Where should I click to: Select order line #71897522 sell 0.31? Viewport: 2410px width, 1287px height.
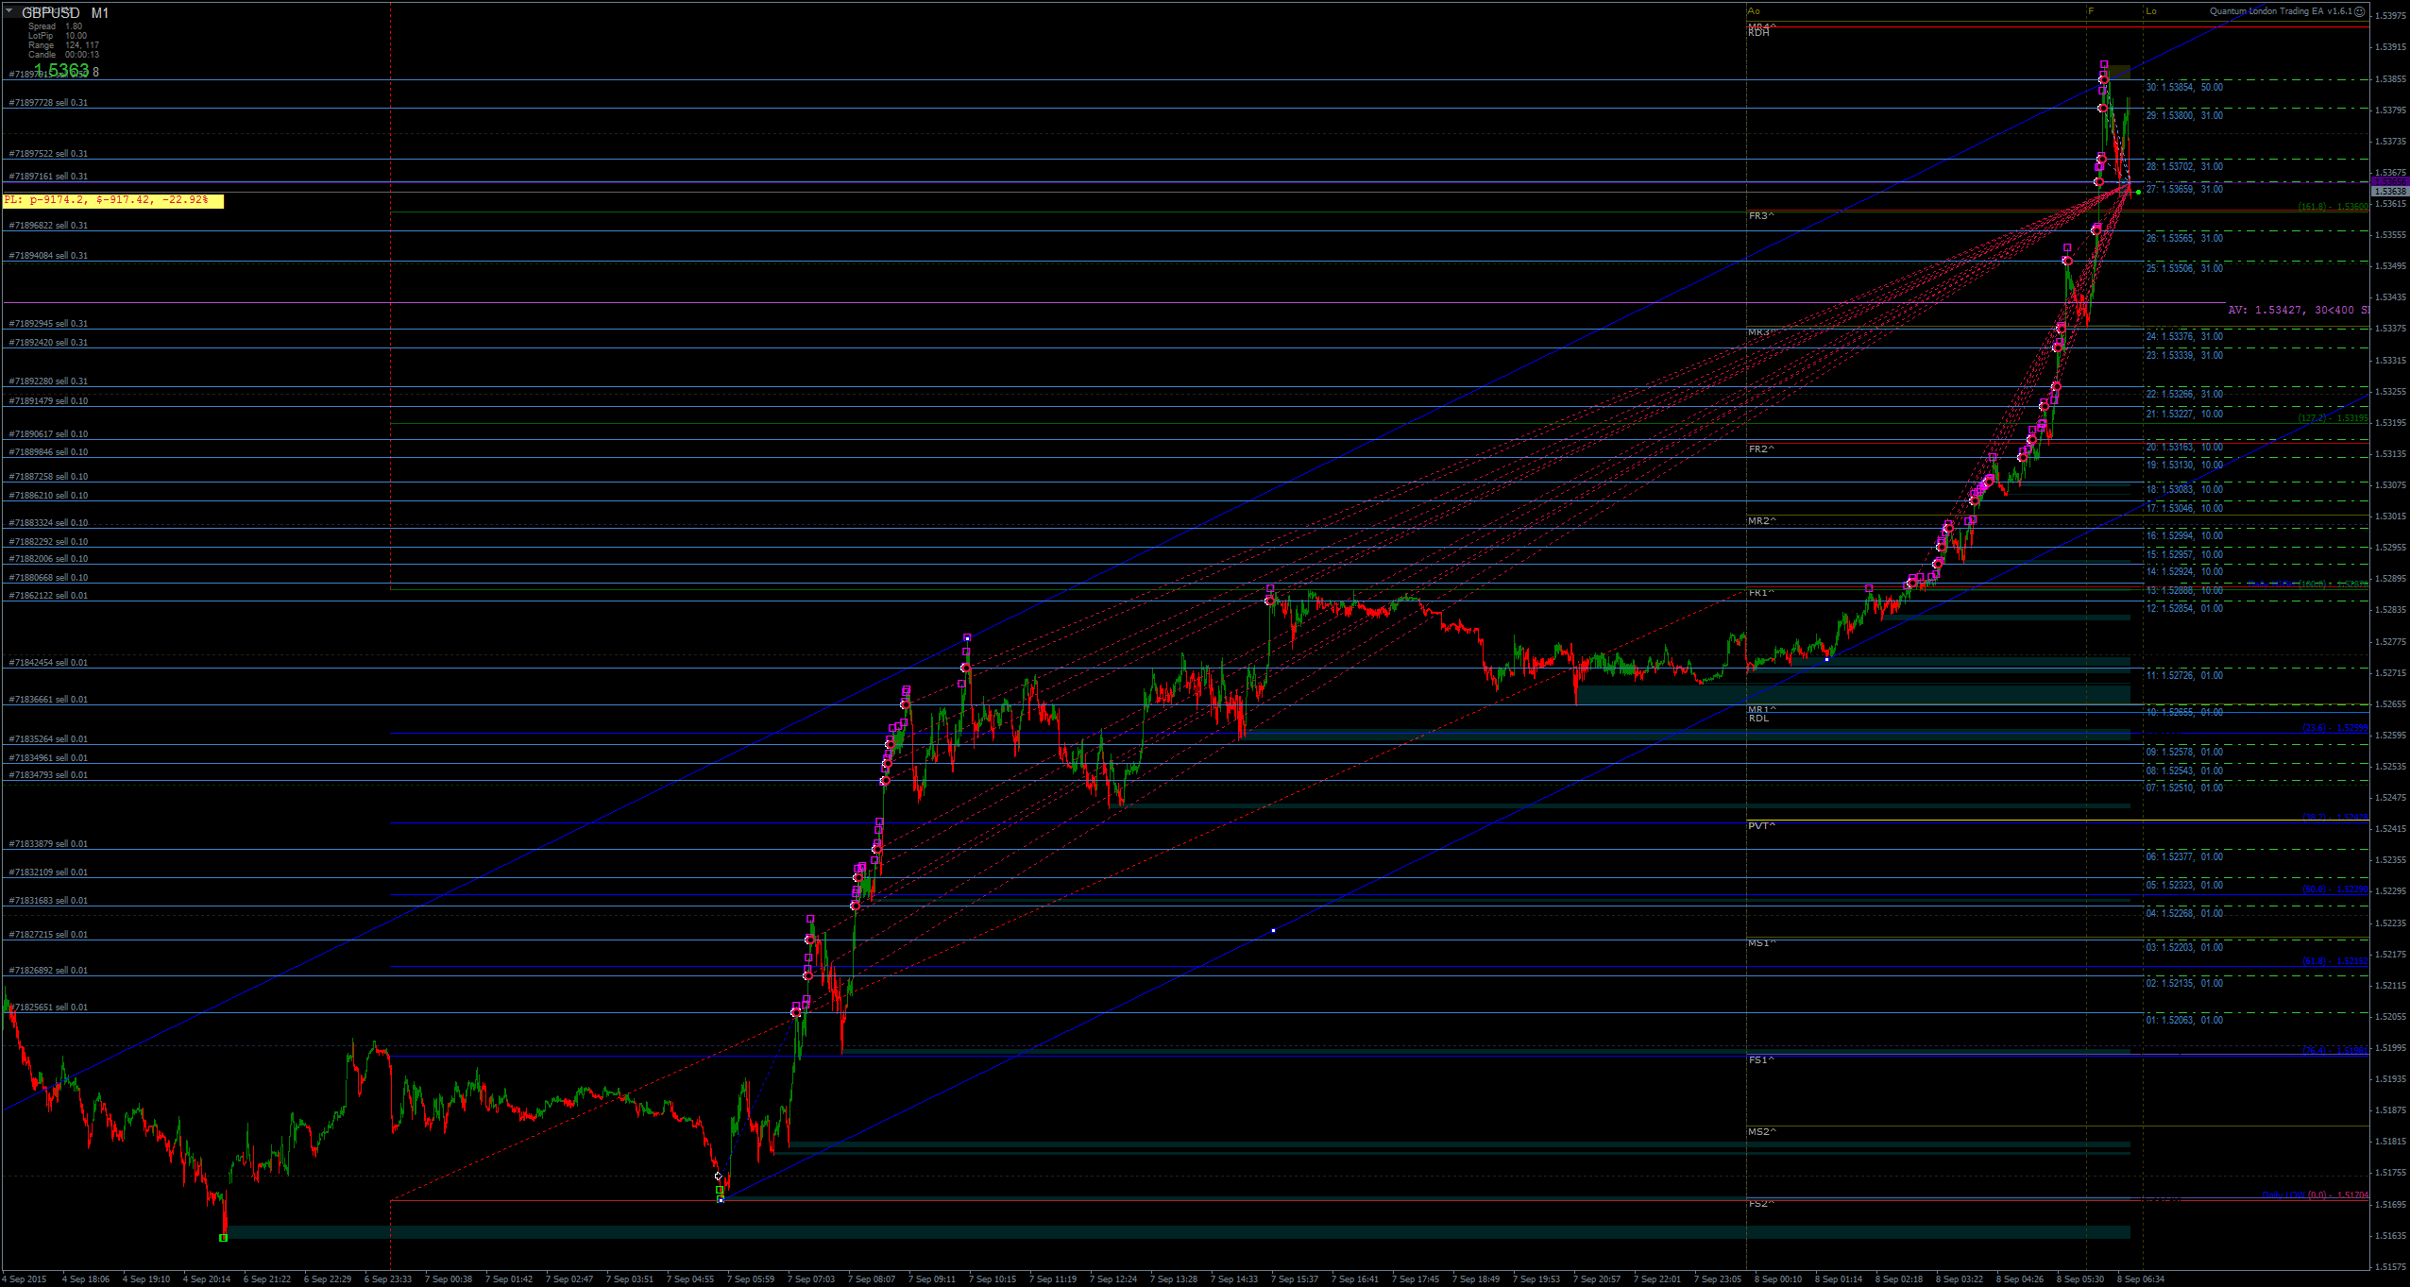tap(48, 154)
